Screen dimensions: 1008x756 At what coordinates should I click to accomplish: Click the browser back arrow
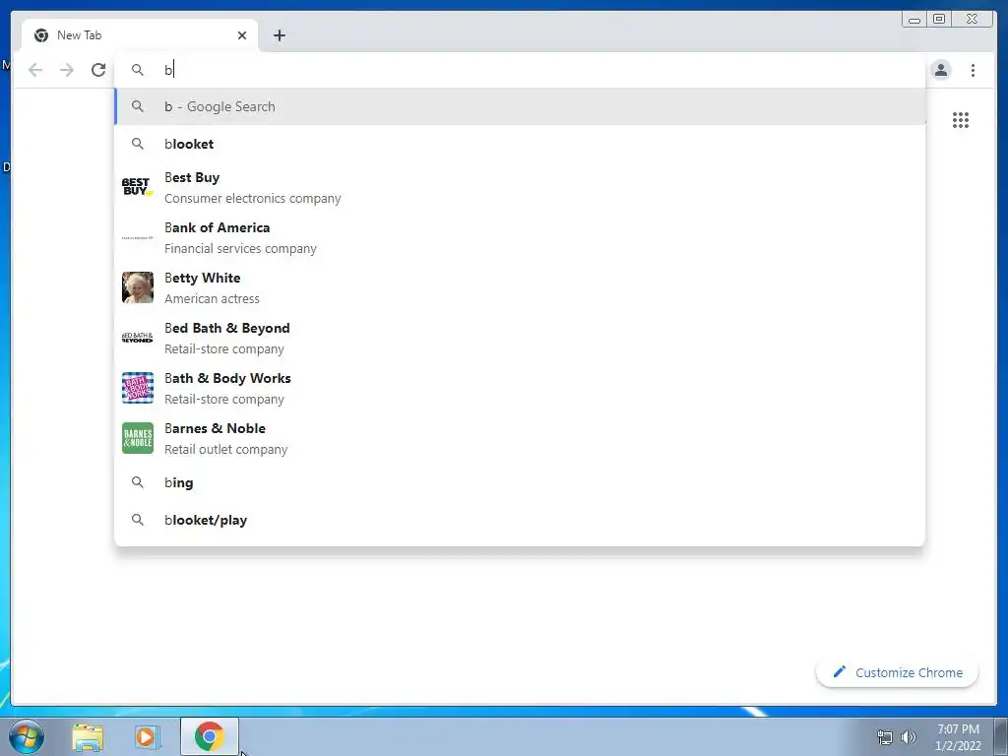point(35,70)
